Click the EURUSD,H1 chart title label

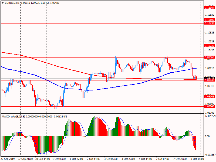[12, 3]
